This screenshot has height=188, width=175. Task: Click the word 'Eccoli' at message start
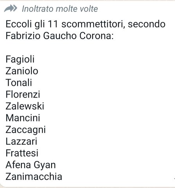point(19,24)
